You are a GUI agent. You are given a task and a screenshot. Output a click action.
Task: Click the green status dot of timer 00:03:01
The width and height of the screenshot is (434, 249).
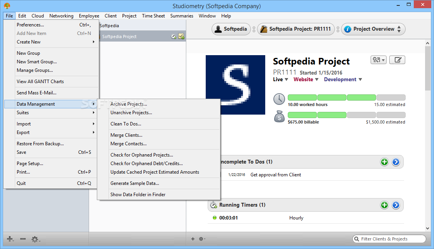(x=215, y=218)
